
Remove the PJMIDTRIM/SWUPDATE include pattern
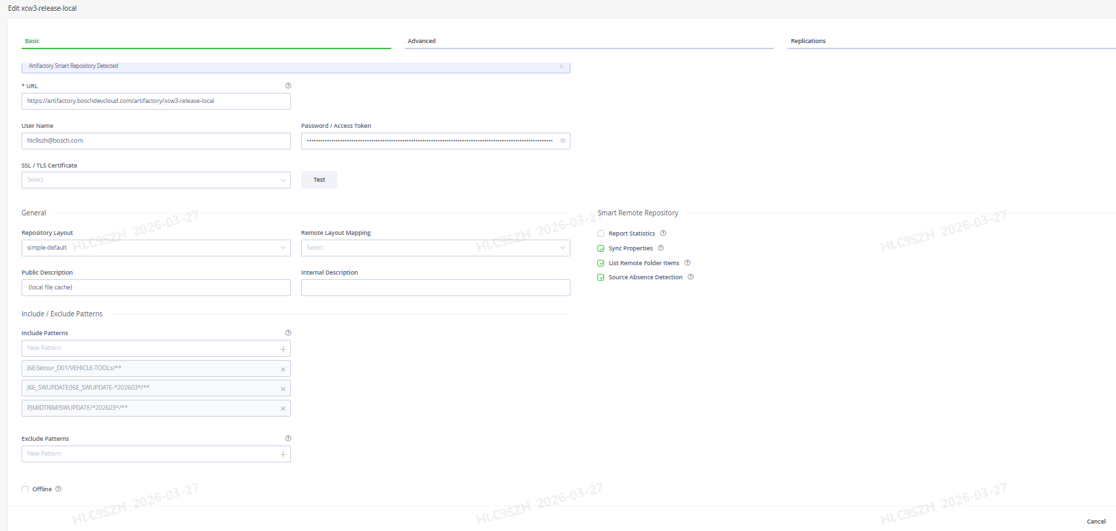click(283, 409)
